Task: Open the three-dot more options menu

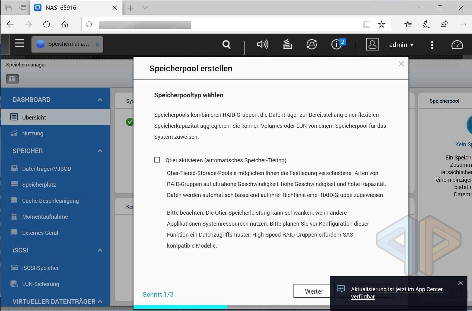Action: (x=432, y=45)
